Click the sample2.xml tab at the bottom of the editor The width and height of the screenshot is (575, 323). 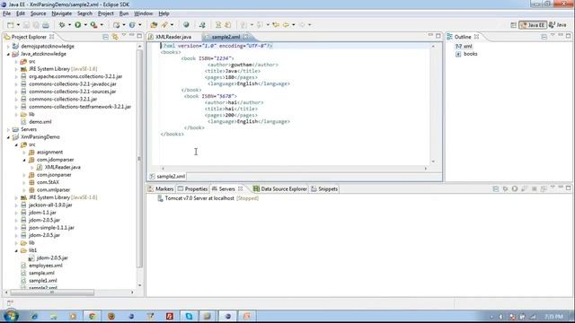click(x=167, y=177)
